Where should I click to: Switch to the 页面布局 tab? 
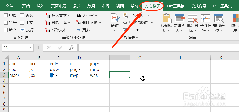(58, 6)
